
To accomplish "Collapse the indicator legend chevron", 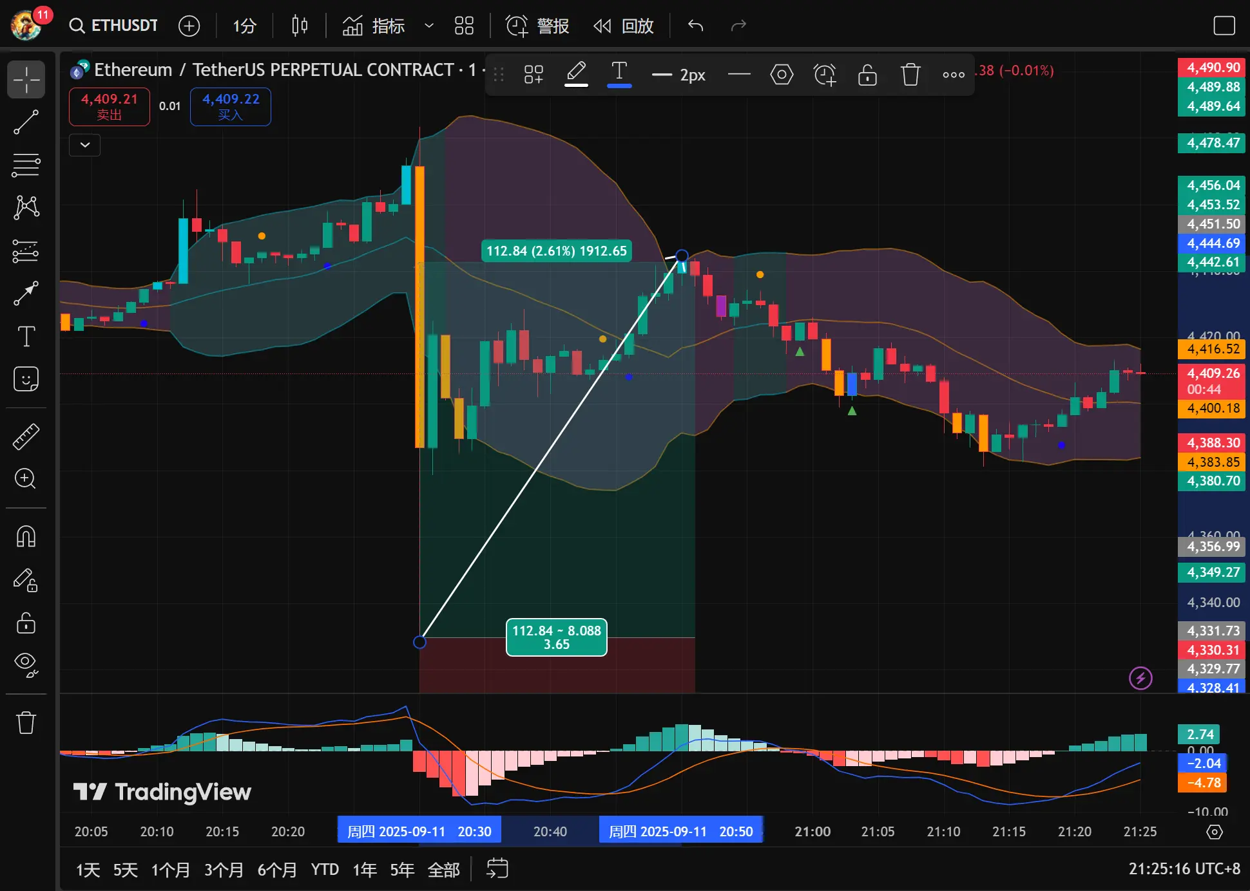I will [85, 145].
